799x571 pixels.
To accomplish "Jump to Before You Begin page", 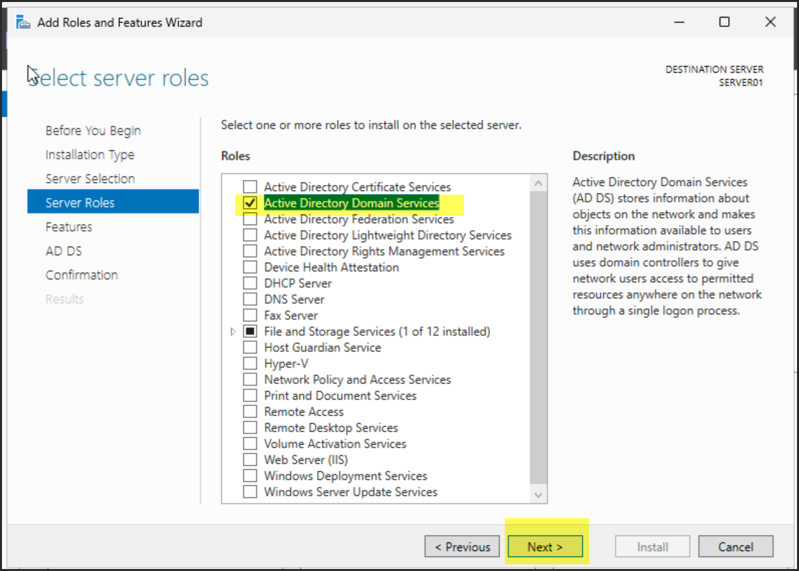I will 93,130.
